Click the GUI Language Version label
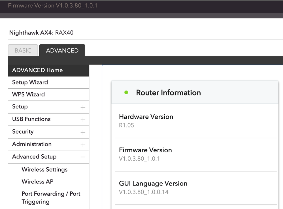The width and height of the screenshot is (283, 209). tap(153, 184)
